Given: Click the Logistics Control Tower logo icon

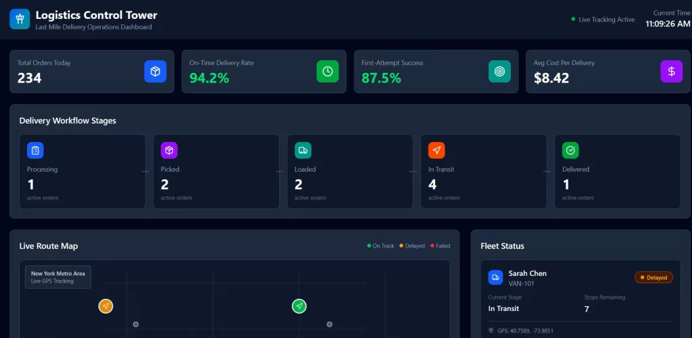Looking at the screenshot, I should pyautogui.click(x=20, y=19).
